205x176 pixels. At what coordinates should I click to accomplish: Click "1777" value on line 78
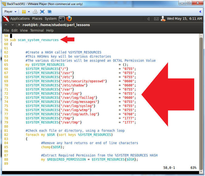(x=128, y=118)
